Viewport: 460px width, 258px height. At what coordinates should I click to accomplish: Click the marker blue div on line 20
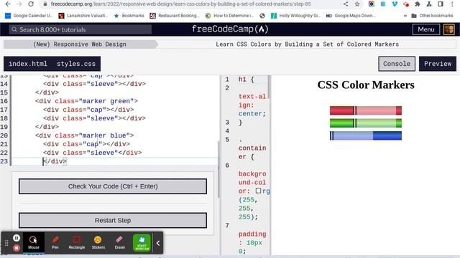pyautogui.click(x=85, y=135)
